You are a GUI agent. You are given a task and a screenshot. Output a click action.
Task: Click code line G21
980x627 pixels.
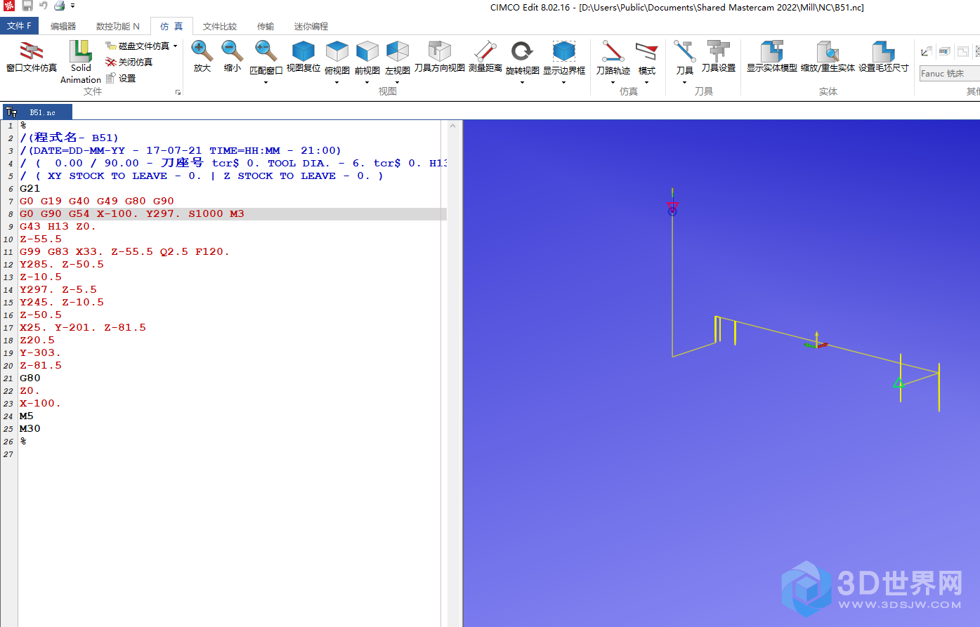(x=30, y=188)
